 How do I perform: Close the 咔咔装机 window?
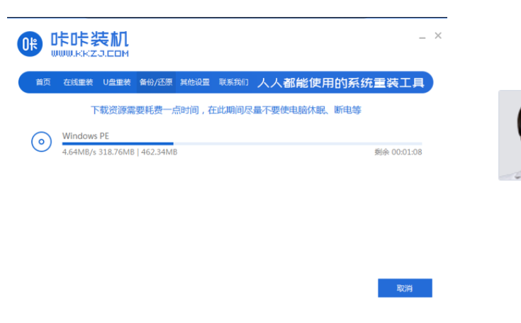click(438, 35)
